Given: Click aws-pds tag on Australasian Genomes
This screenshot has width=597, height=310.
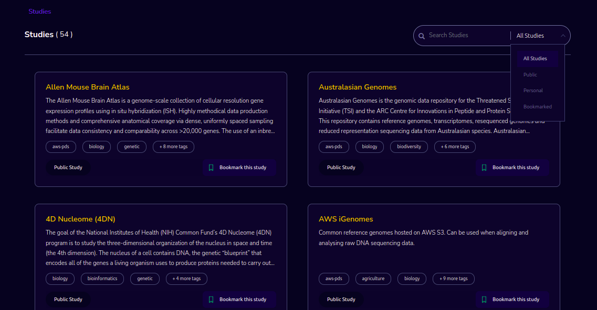Looking at the screenshot, I should [x=334, y=147].
